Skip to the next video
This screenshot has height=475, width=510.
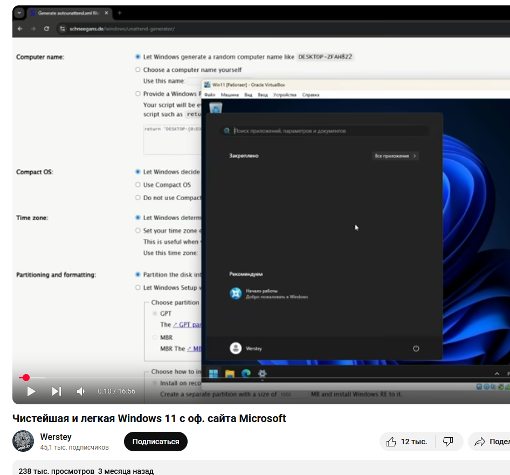[57, 391]
